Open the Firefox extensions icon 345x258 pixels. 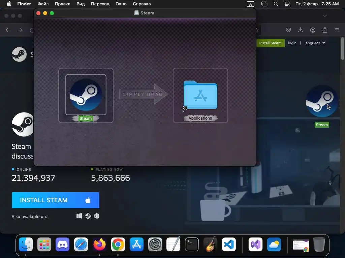[325, 30]
